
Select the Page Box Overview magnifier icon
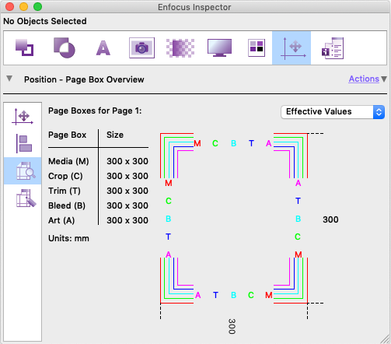[23, 170]
